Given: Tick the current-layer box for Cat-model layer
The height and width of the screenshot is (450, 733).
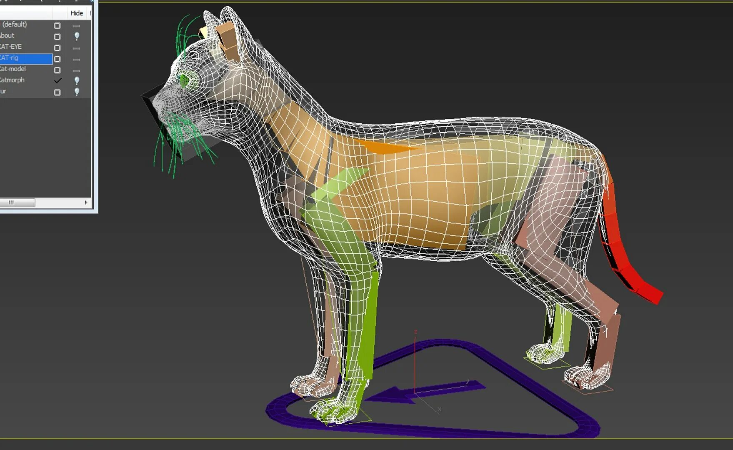Looking at the screenshot, I should coord(58,70).
